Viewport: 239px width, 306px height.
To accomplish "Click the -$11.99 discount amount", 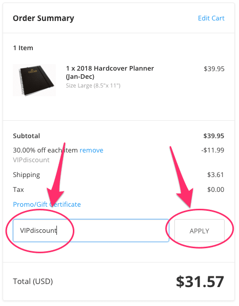I will 213,150.
